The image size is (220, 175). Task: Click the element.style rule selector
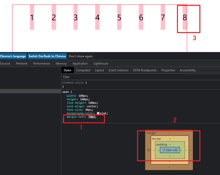click(x=73, y=82)
